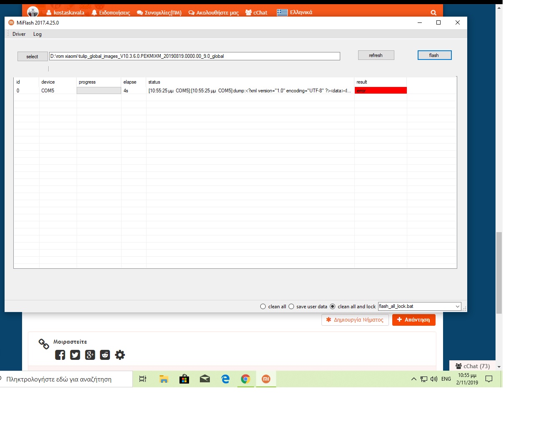Share the thread on Google Plus
The width and height of the screenshot is (533, 426).
tap(90, 355)
